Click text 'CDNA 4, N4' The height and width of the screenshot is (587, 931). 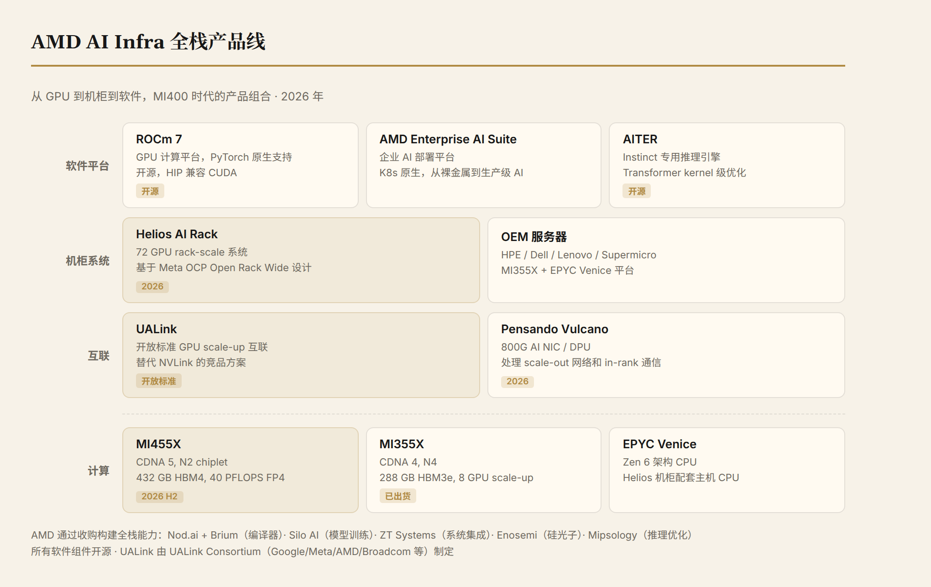tap(408, 462)
